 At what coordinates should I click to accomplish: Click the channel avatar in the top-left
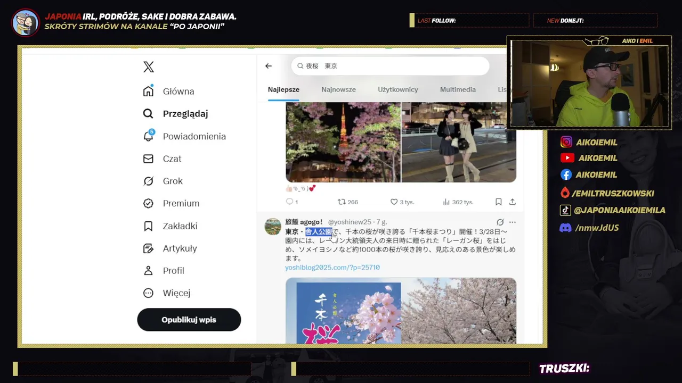tap(26, 22)
